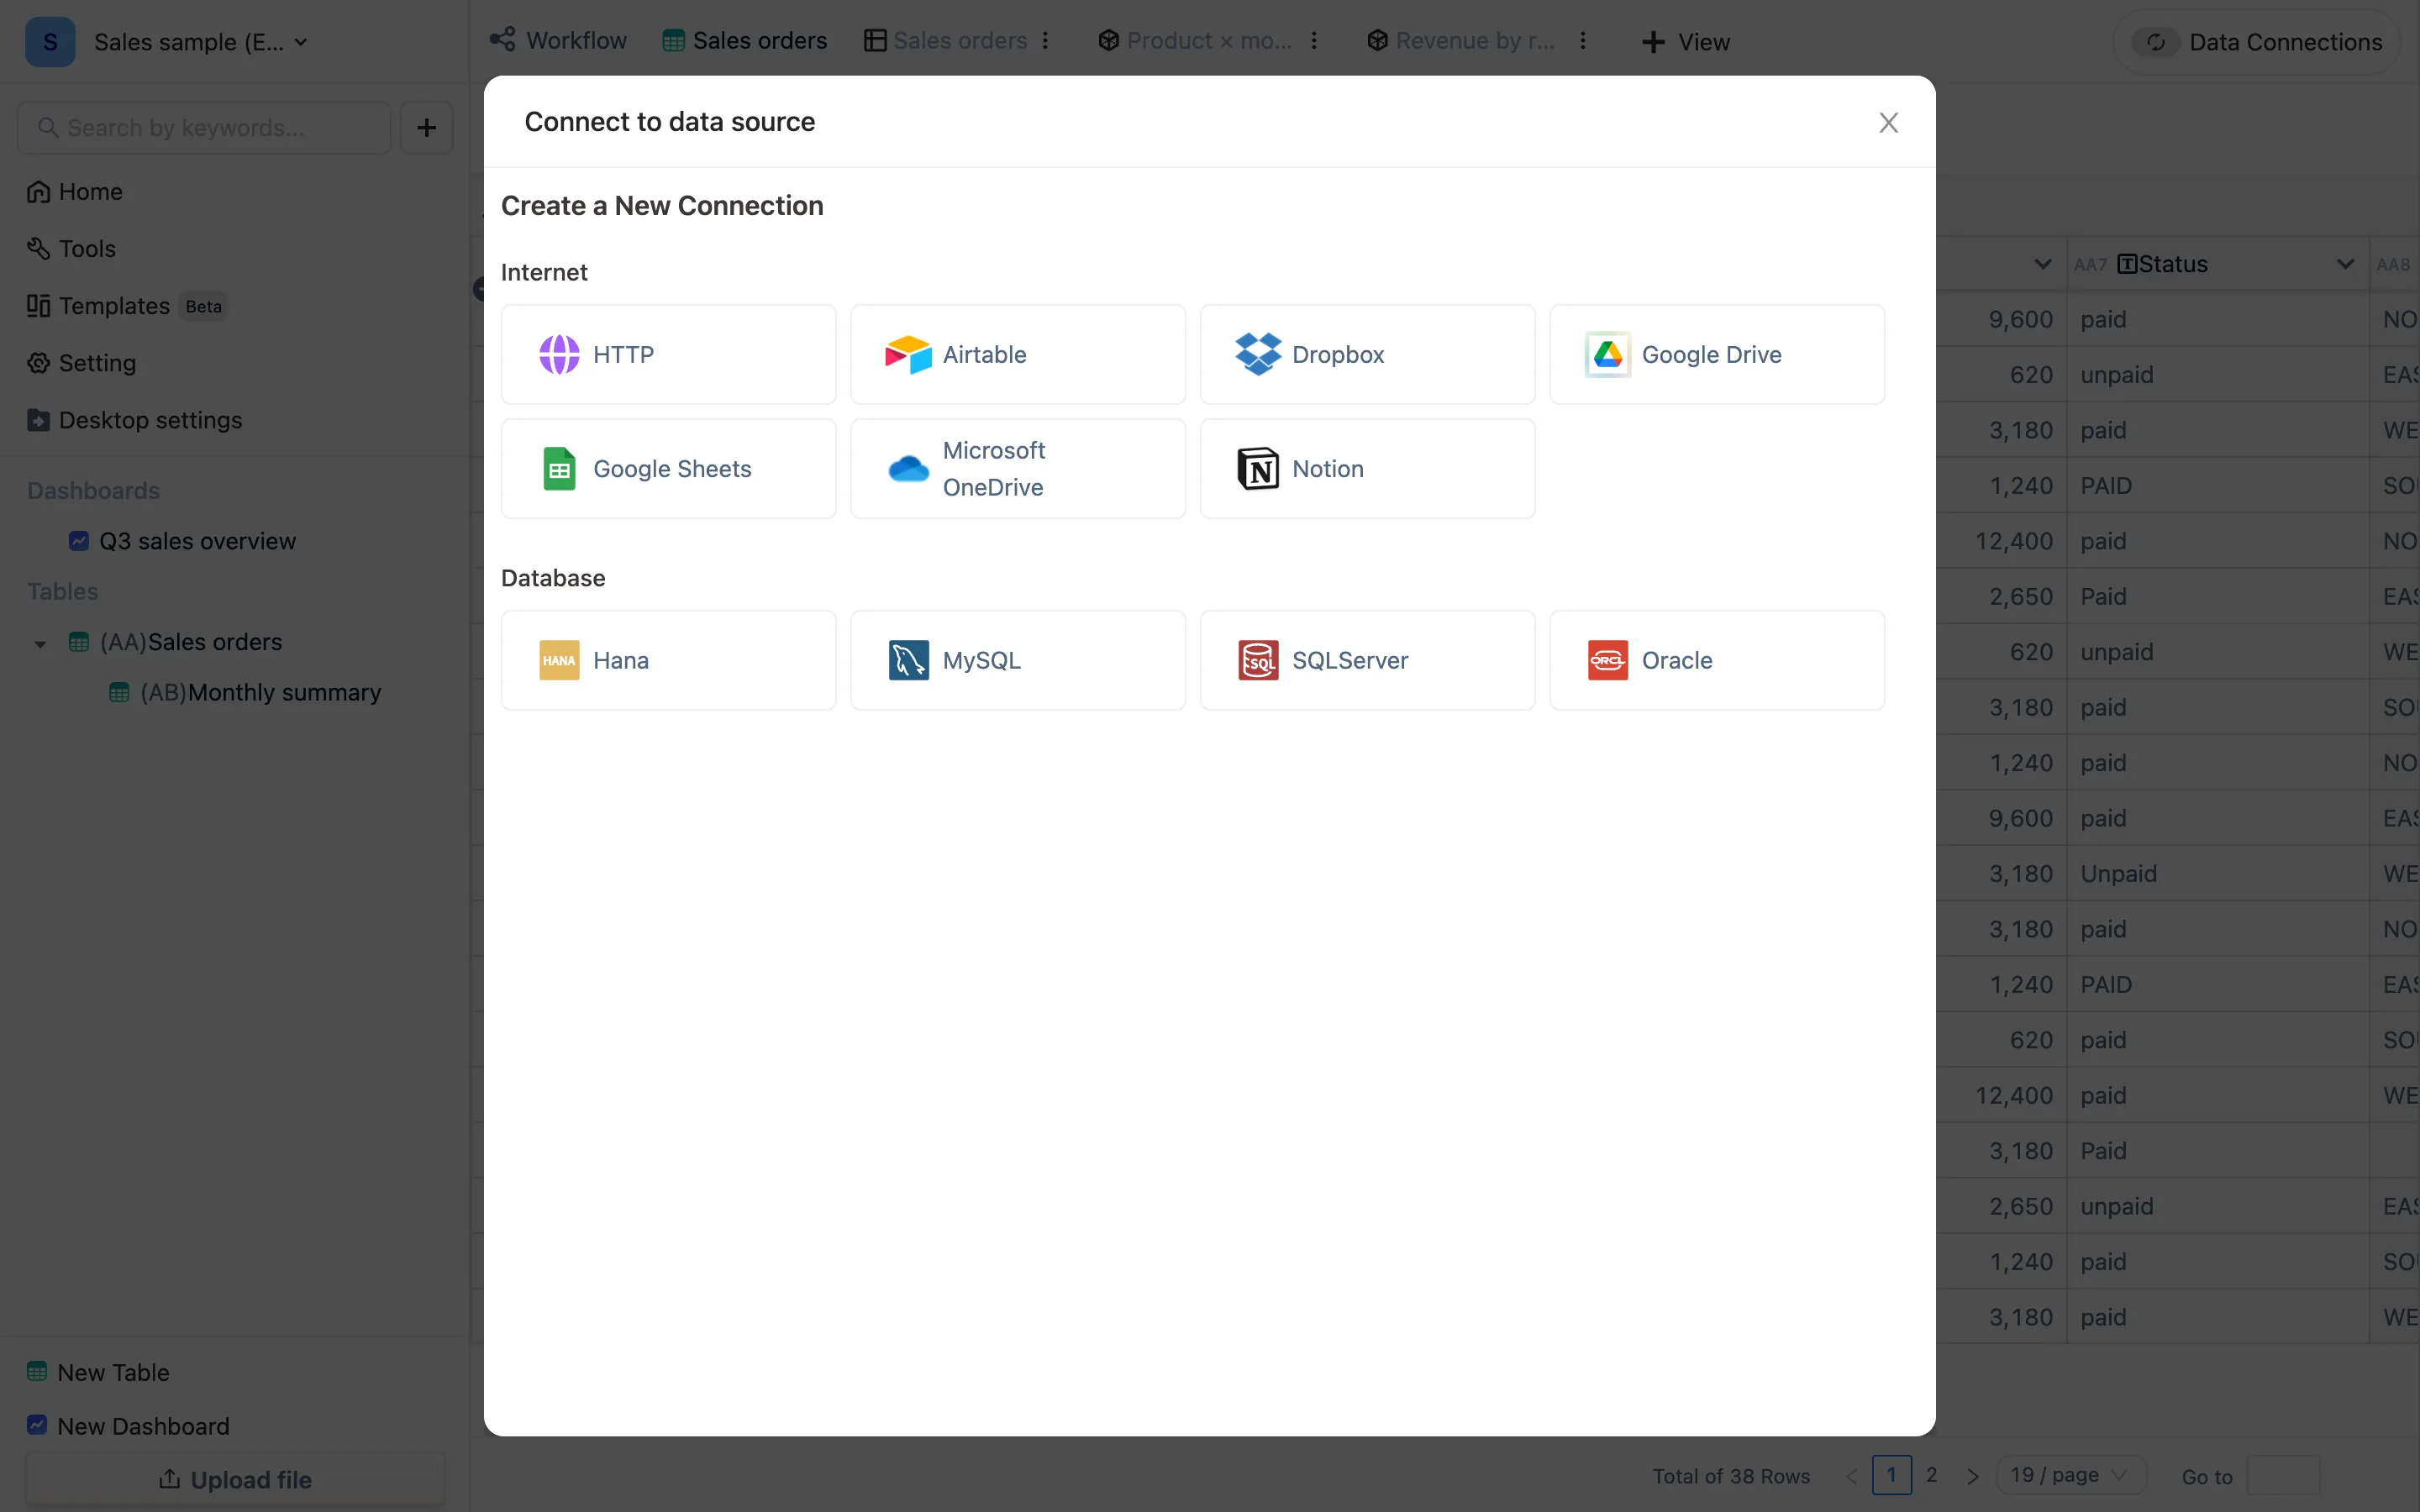Open the Setting gear icon

click(38, 363)
